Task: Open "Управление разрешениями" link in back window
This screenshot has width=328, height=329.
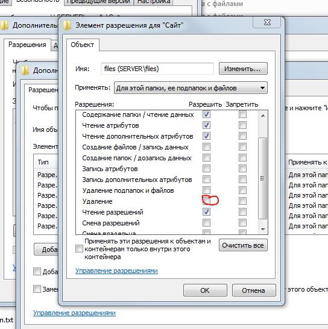Action: click(x=74, y=313)
